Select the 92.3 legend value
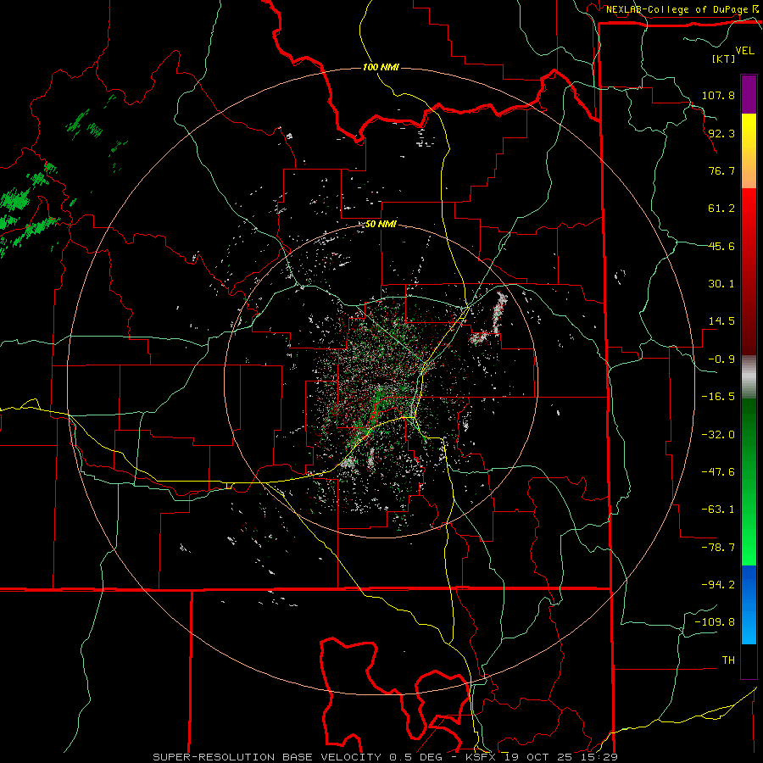The image size is (763, 763). click(721, 133)
